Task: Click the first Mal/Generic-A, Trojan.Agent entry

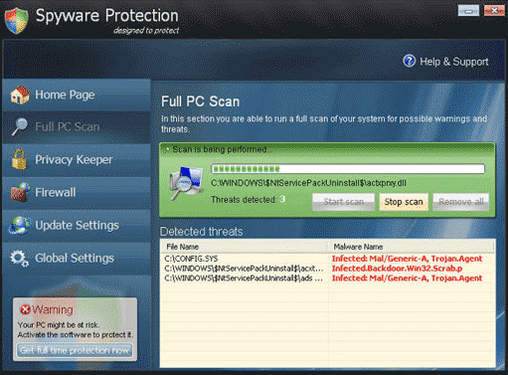Action: point(407,259)
